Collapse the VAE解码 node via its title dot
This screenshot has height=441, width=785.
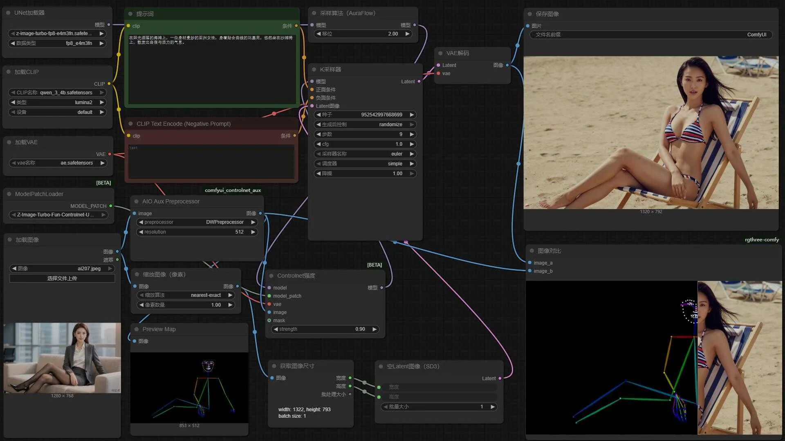[x=440, y=53]
